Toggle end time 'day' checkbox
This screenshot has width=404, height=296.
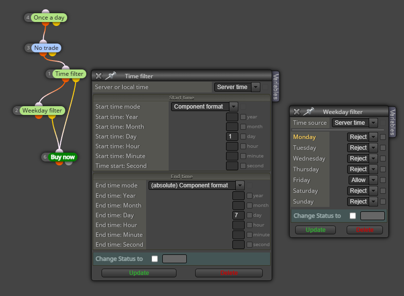pyautogui.click(x=249, y=215)
